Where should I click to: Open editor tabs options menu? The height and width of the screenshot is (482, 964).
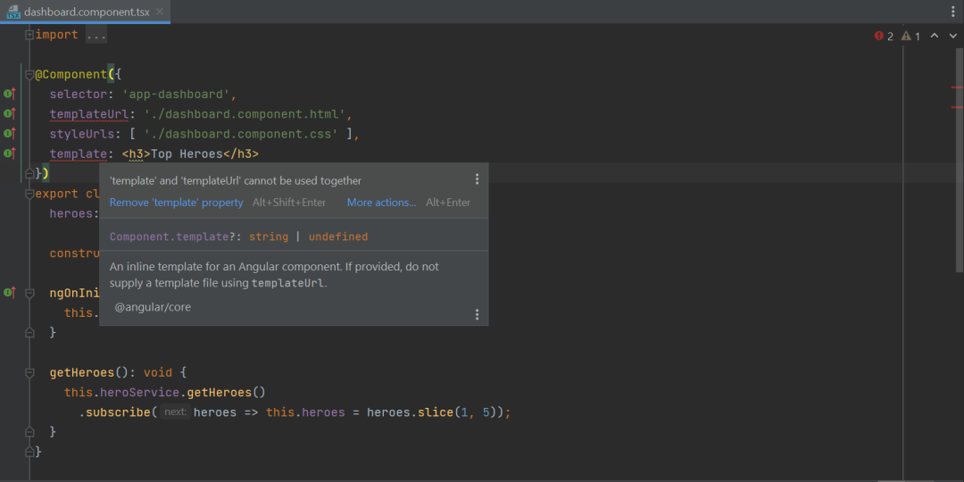[953, 12]
